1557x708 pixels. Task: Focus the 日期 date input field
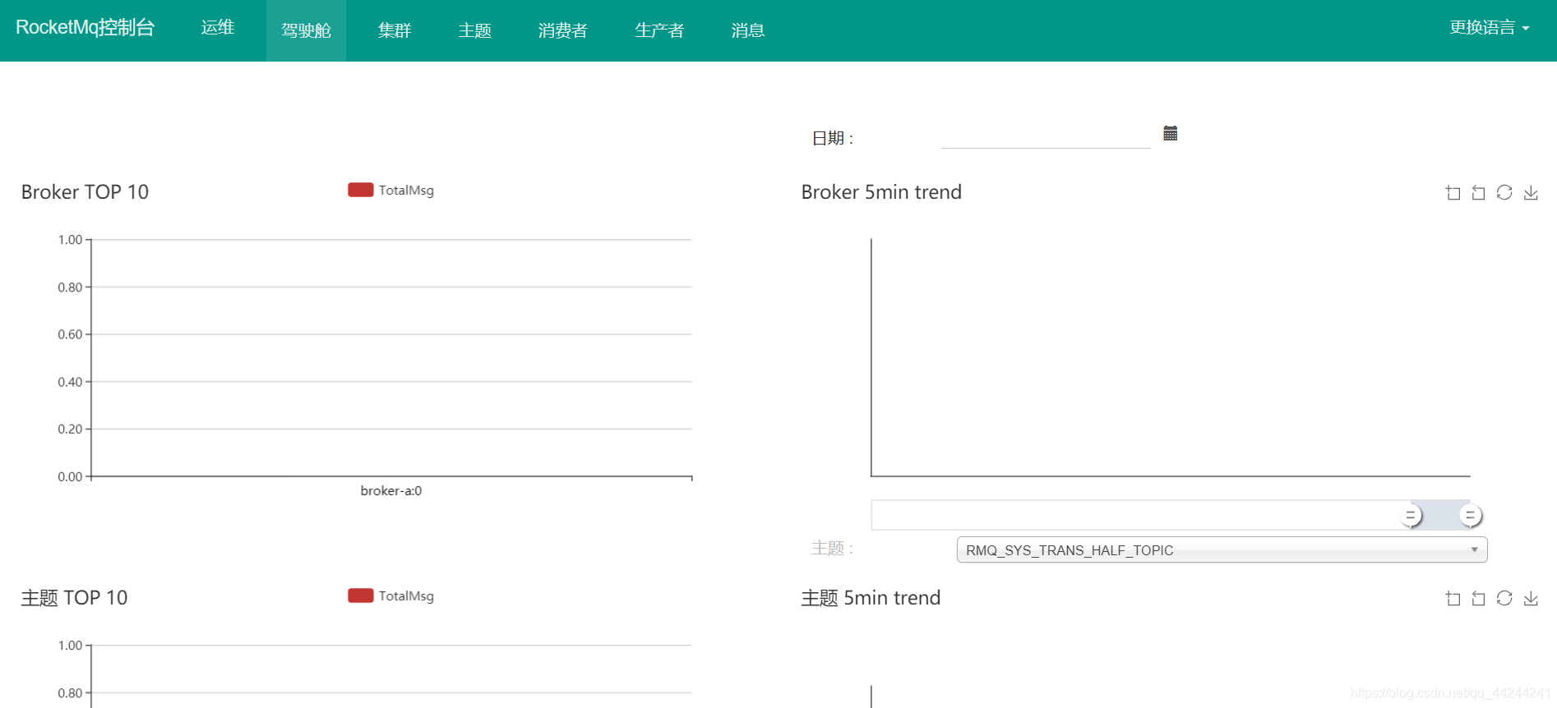tap(1046, 136)
